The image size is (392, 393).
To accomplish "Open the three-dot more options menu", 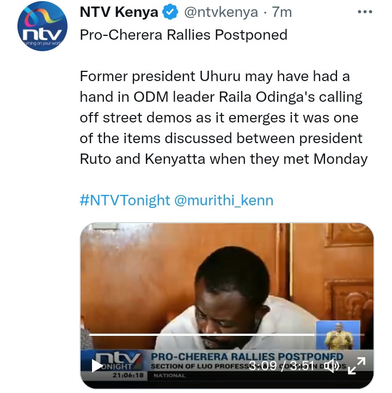I will (x=365, y=12).
